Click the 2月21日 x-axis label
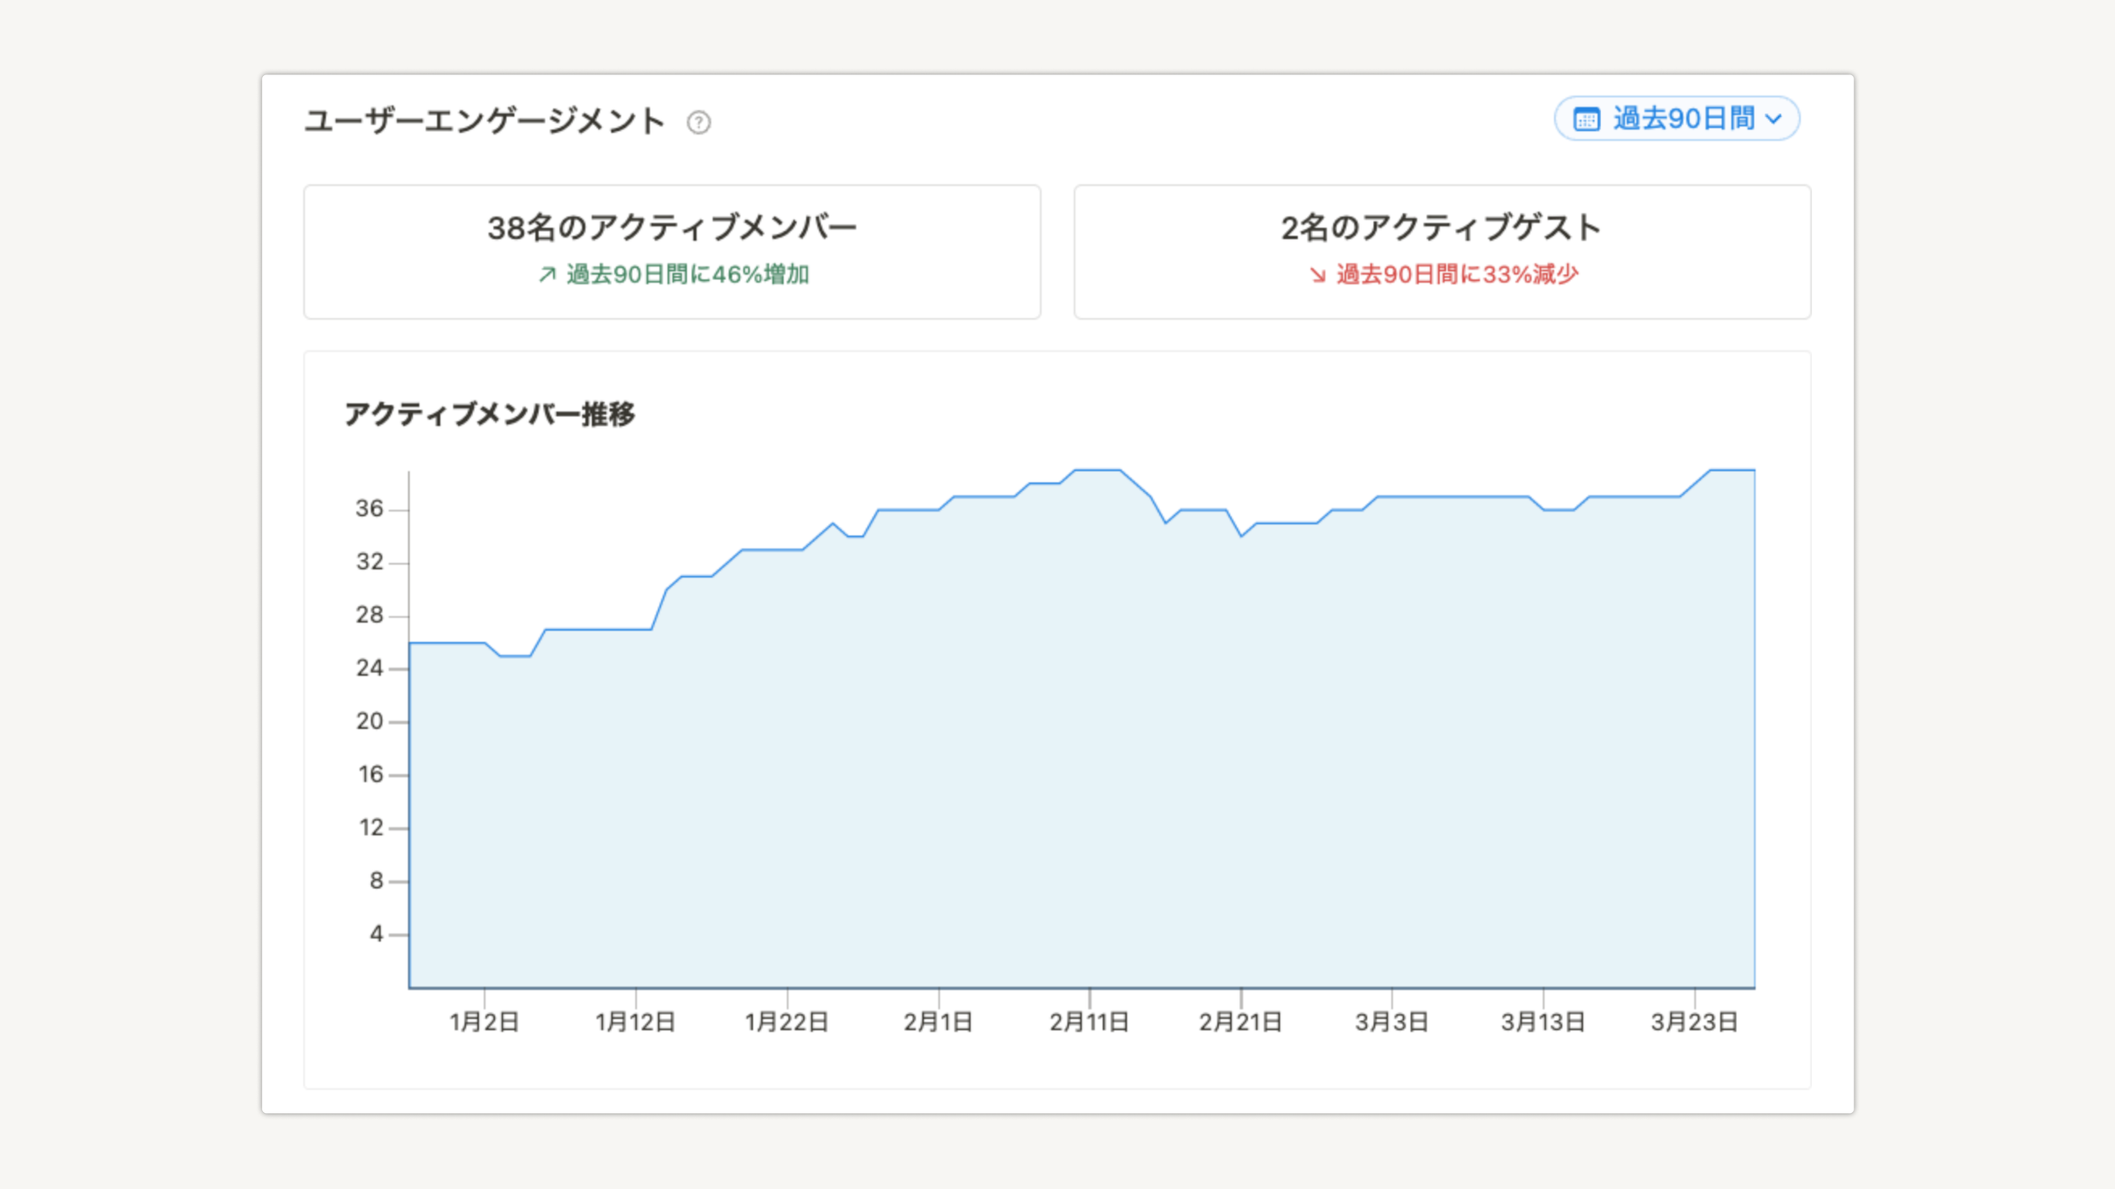Image resolution: width=2115 pixels, height=1189 pixels. point(1240,1022)
